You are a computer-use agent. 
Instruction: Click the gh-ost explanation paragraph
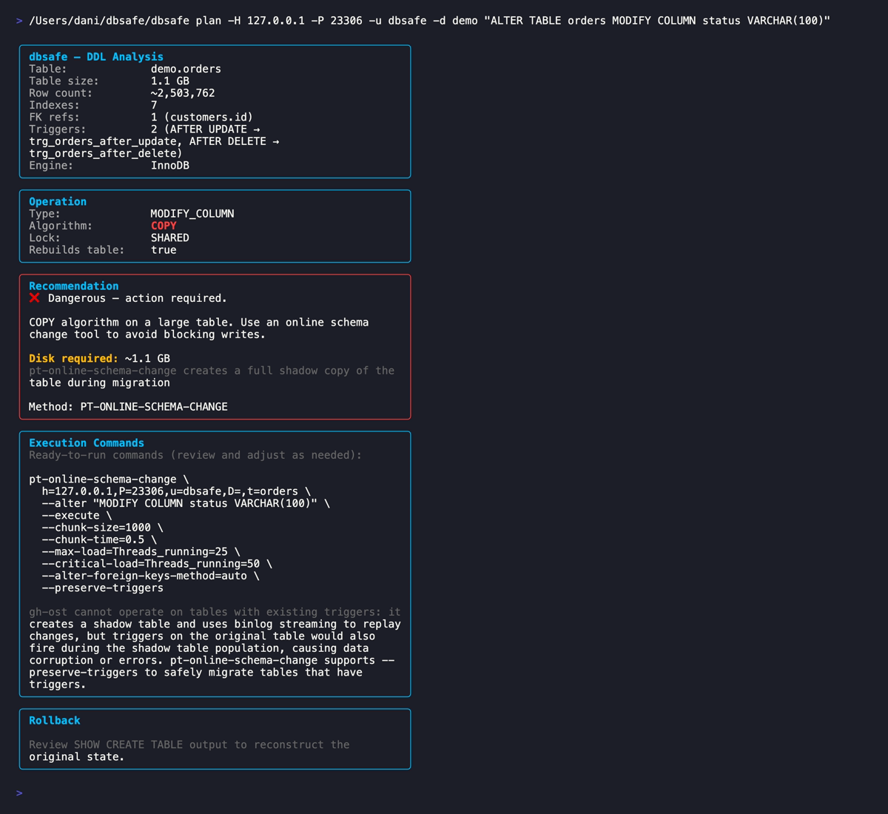(x=215, y=647)
